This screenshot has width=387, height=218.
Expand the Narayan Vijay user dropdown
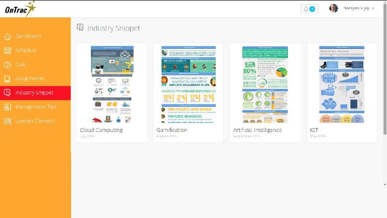(x=358, y=9)
